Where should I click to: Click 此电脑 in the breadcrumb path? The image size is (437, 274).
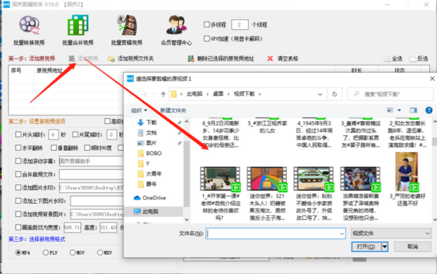pyautogui.click(x=195, y=94)
